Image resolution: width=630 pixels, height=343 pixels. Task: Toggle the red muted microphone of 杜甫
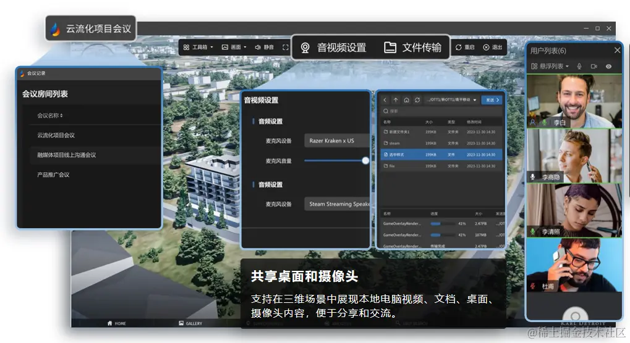533,286
